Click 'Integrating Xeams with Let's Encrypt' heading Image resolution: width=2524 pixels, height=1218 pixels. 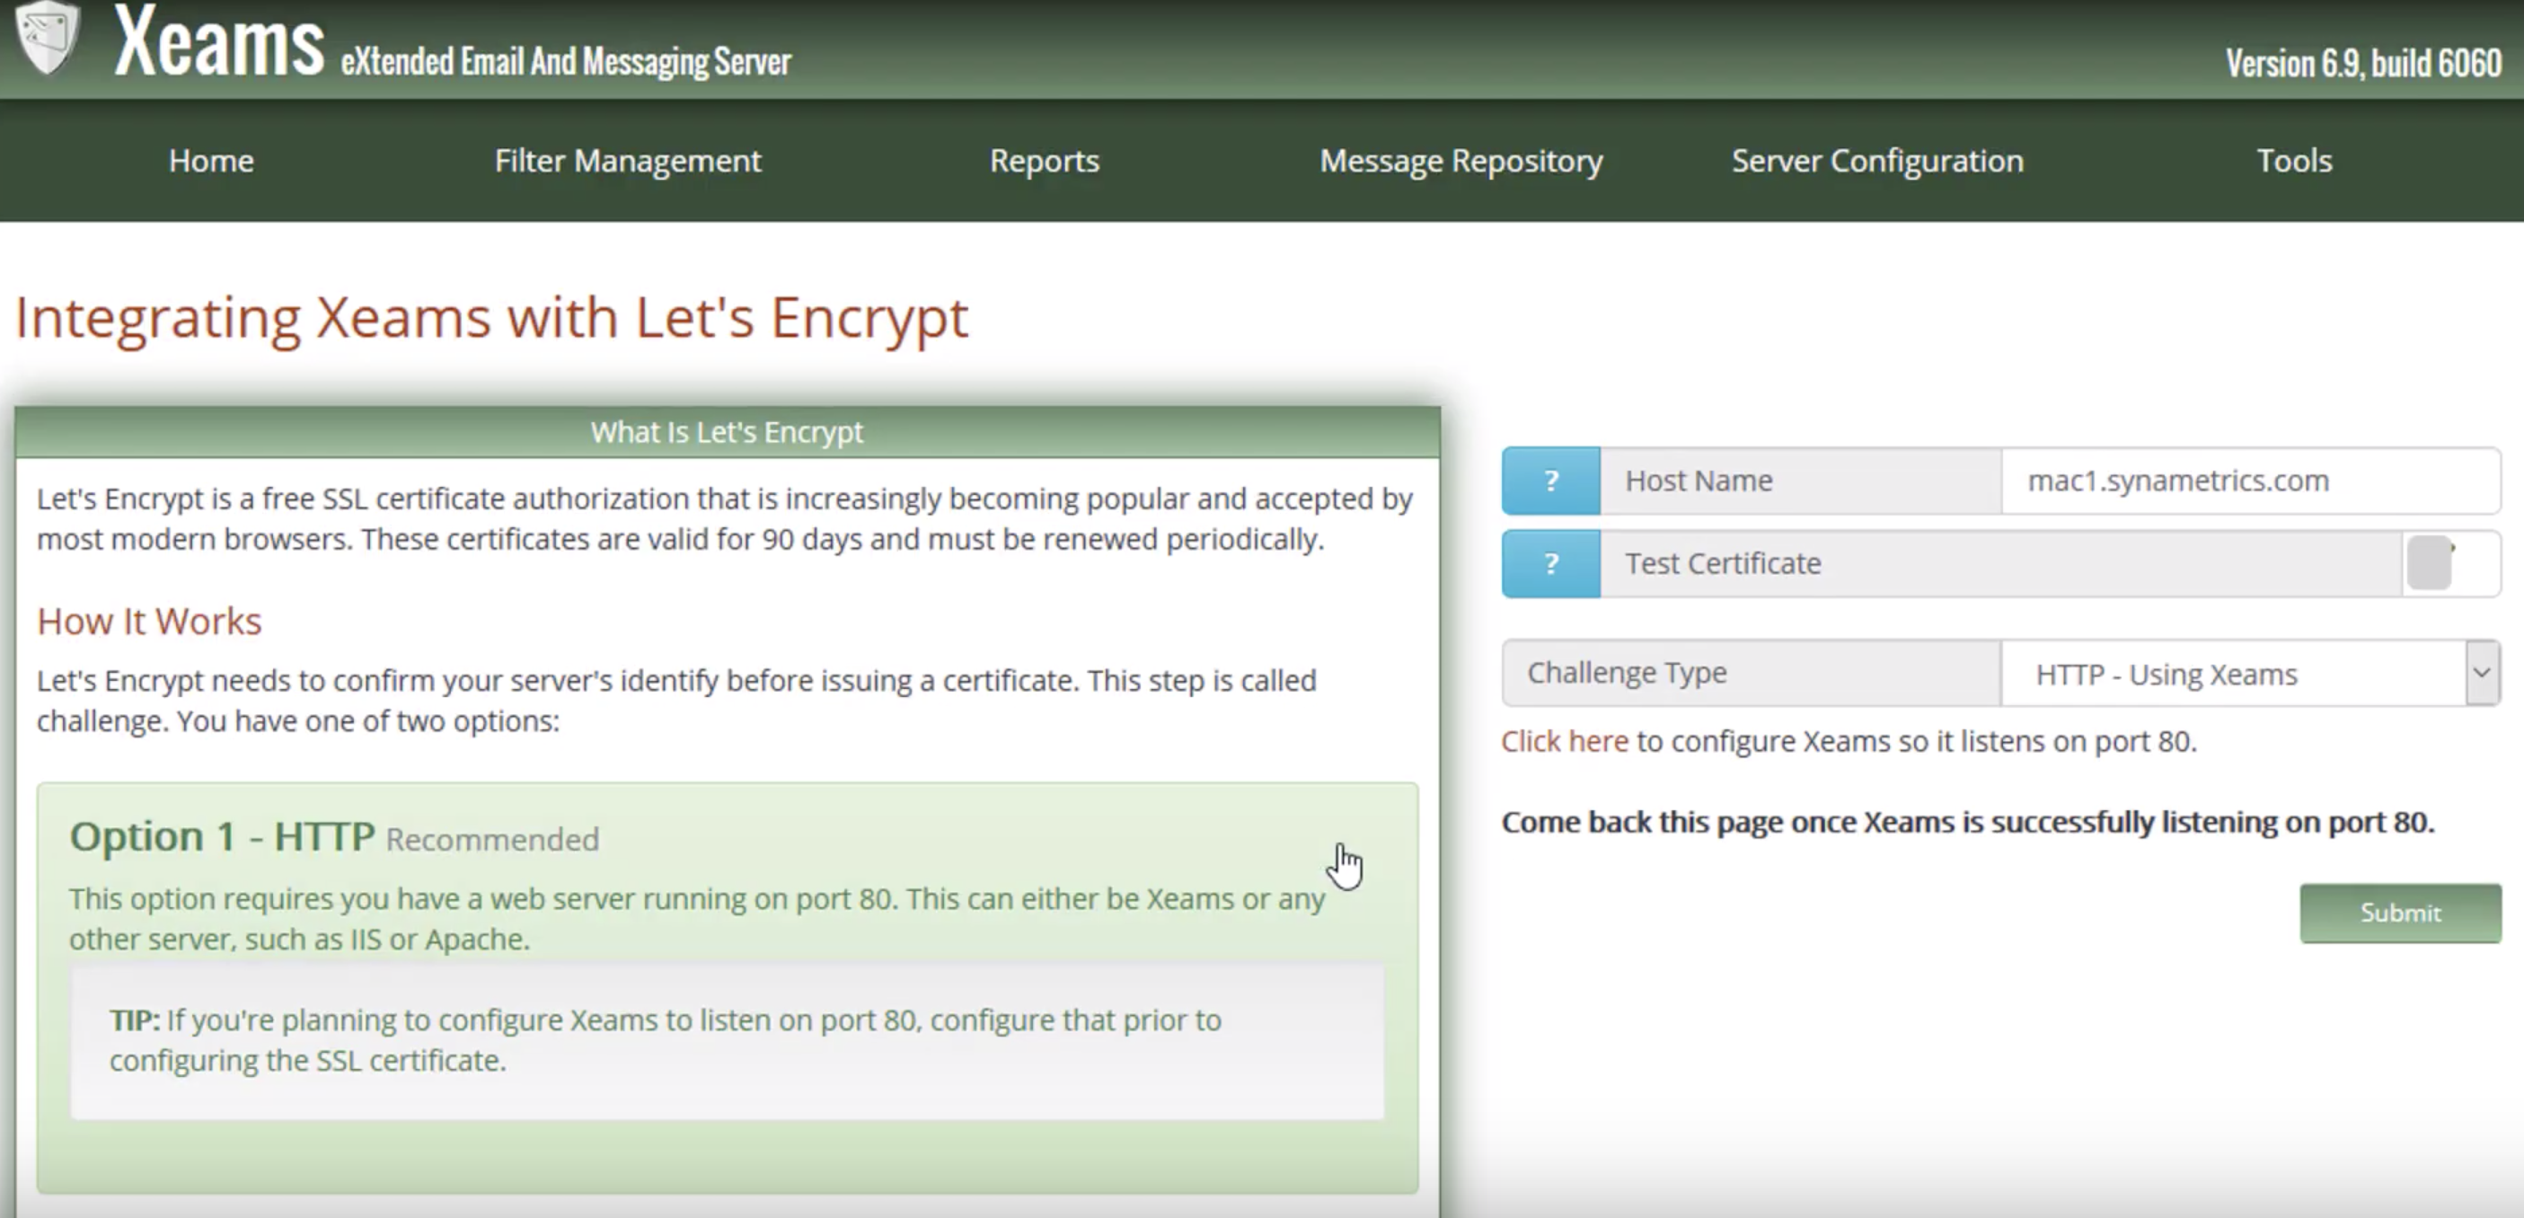[x=492, y=319]
